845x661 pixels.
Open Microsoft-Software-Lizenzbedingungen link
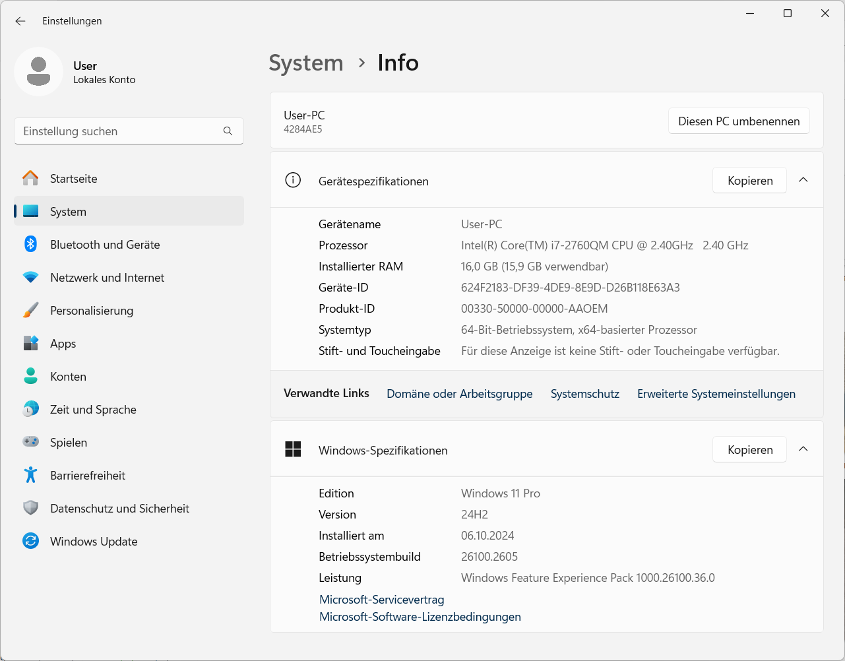pos(420,617)
